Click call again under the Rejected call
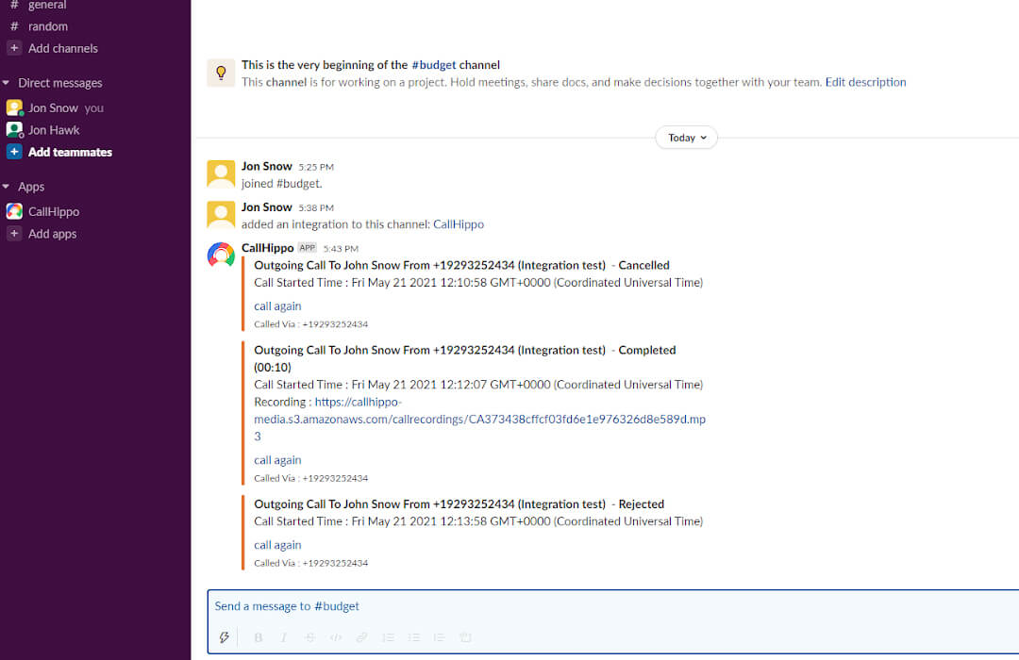Image resolution: width=1019 pixels, height=660 pixels. [x=277, y=545]
